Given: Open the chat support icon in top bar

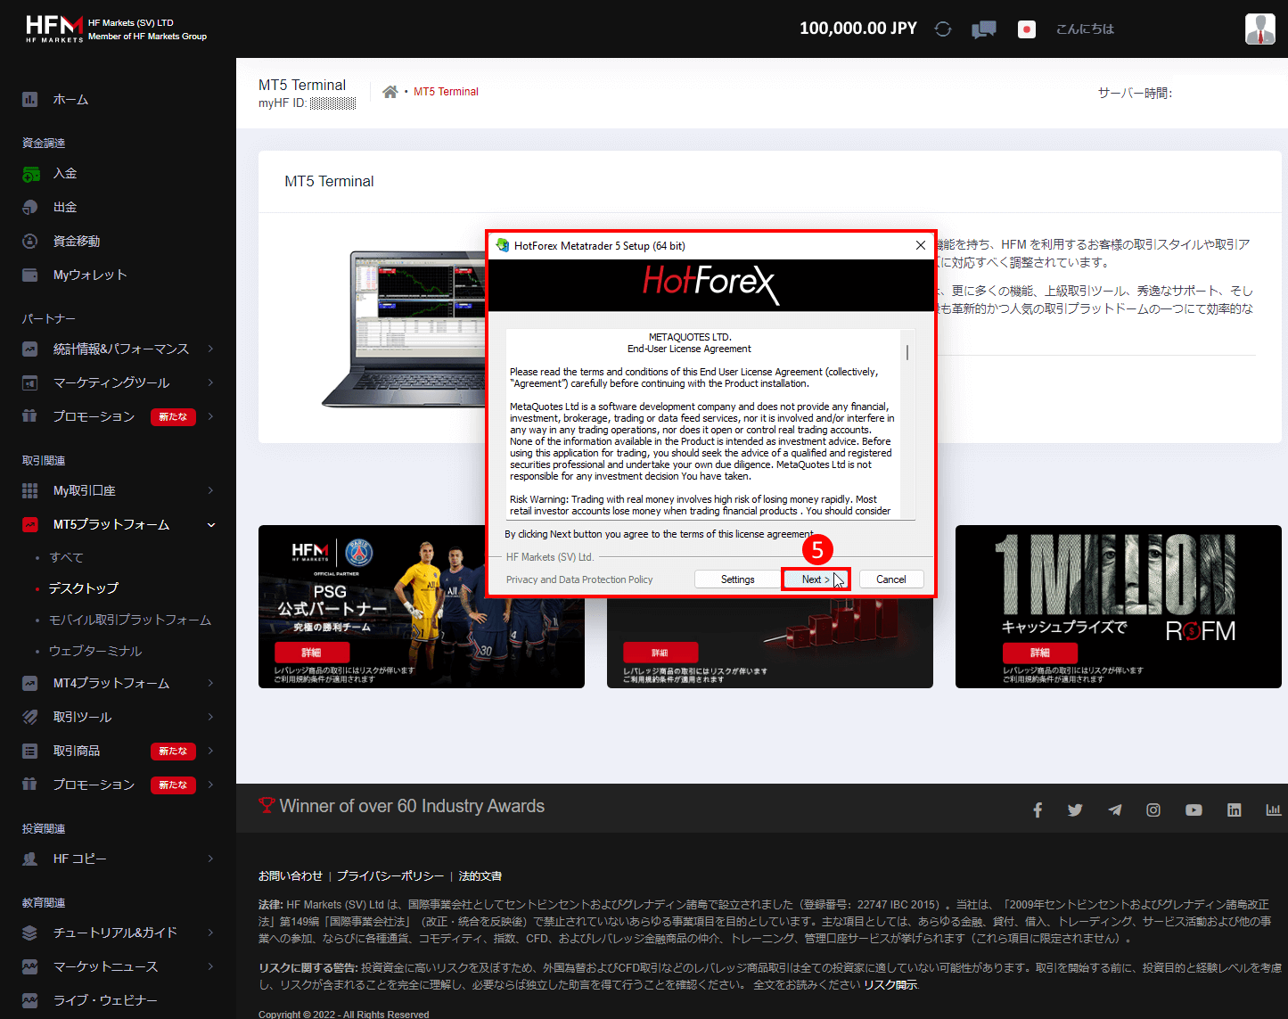Looking at the screenshot, I should pos(983,28).
